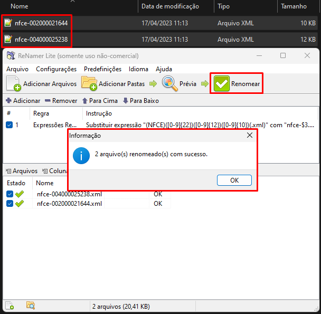Click the Prévia magnifier icon
Screen dimensions: 321x314
pyautogui.click(x=169, y=83)
